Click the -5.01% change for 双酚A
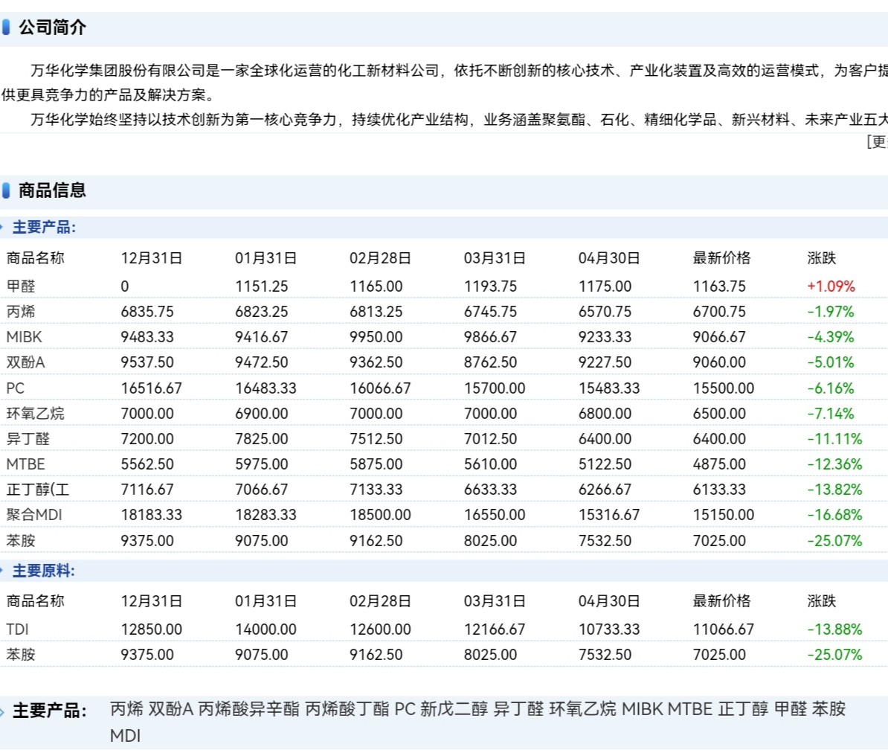The image size is (888, 753). click(x=830, y=362)
